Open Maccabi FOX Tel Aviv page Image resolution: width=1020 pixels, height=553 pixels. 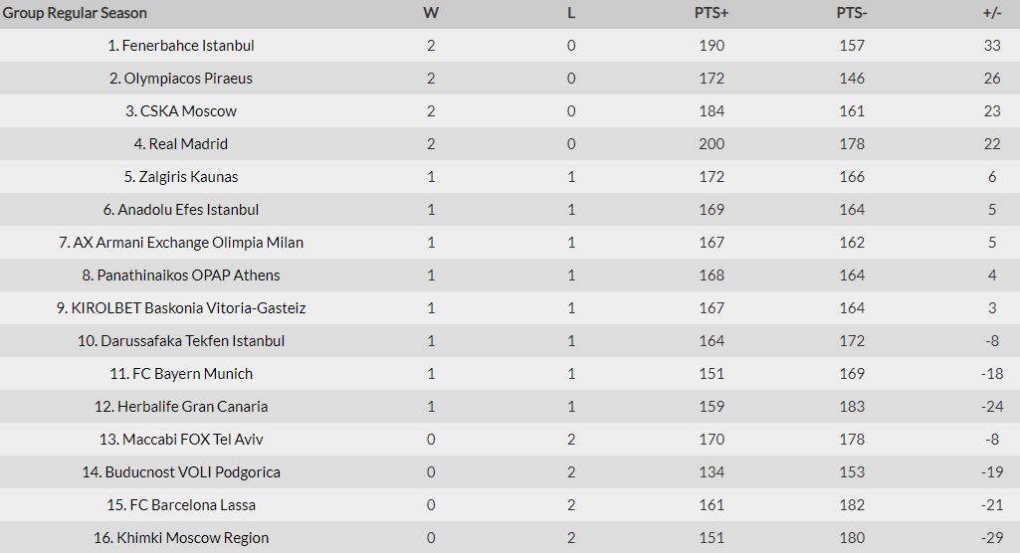pos(192,440)
